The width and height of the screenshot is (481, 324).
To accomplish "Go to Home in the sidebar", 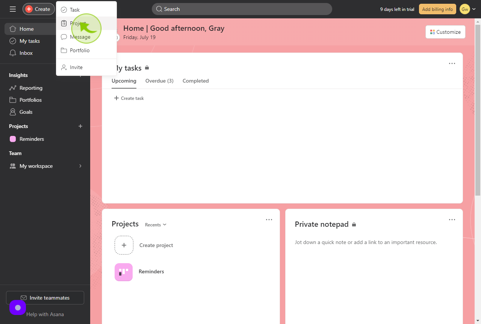I will click(x=45, y=29).
